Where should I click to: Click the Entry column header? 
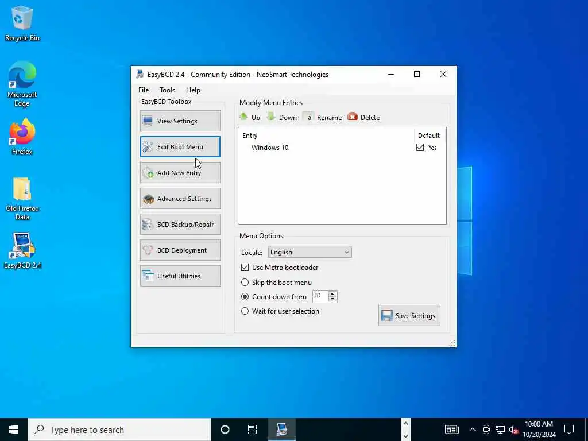250,136
